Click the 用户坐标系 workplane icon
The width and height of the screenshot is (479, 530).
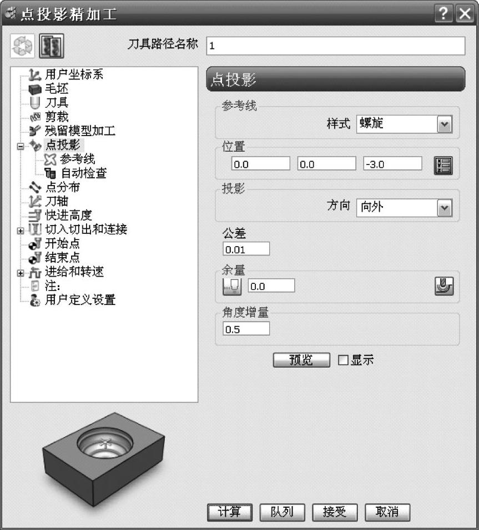[35, 74]
